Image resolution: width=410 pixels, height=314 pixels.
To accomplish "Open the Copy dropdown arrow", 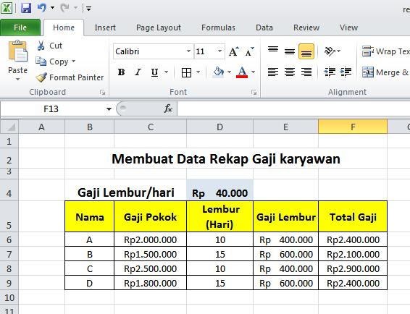I will [73, 61].
